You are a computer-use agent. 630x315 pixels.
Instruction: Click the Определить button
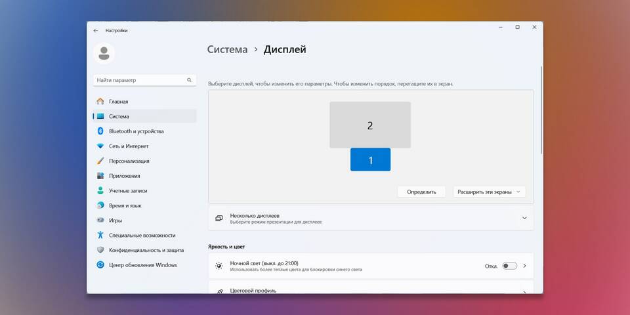pos(421,192)
